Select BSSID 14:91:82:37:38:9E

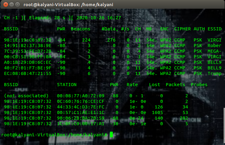(x=28, y=46)
